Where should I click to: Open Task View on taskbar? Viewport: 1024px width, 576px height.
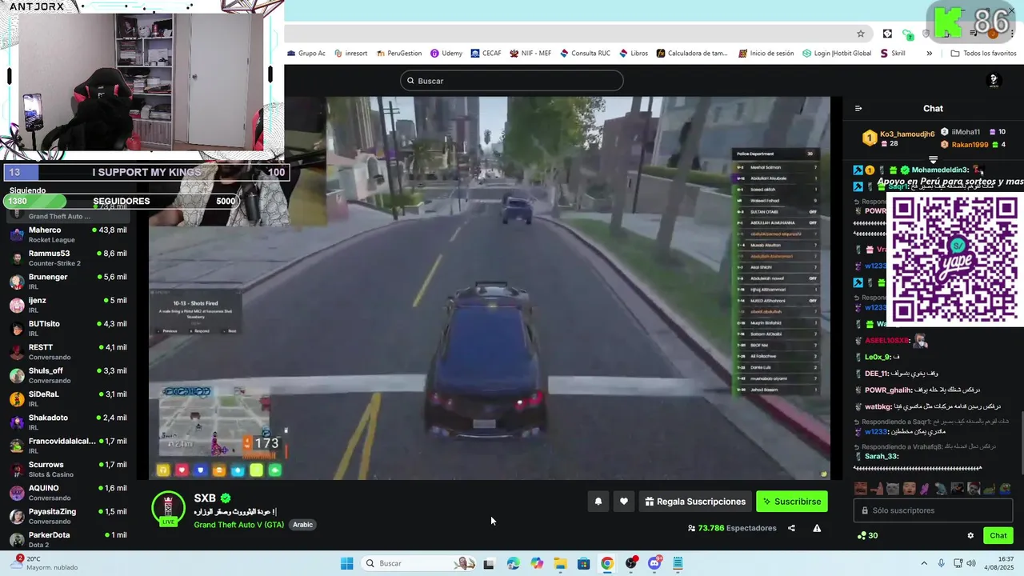coord(489,563)
